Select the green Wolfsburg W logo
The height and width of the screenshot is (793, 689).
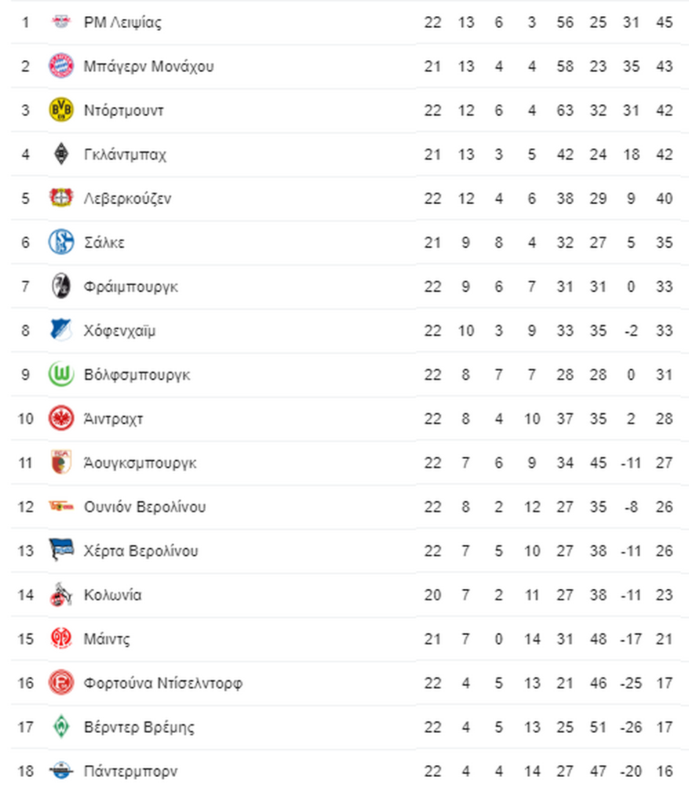61,374
